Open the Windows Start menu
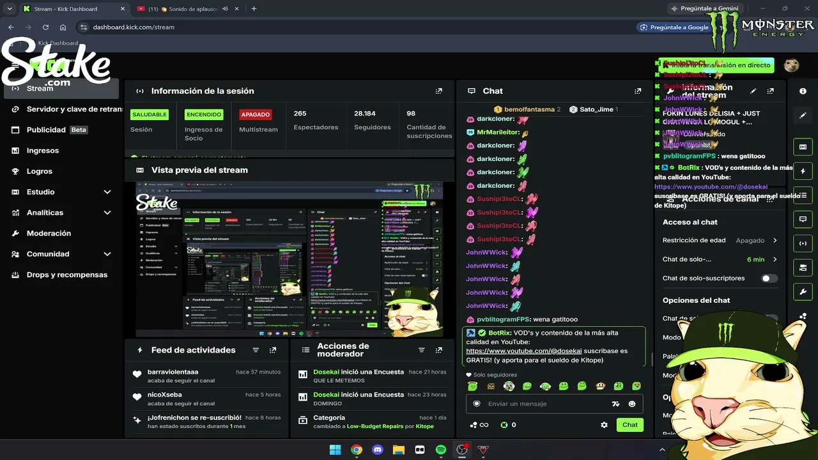 (336, 450)
